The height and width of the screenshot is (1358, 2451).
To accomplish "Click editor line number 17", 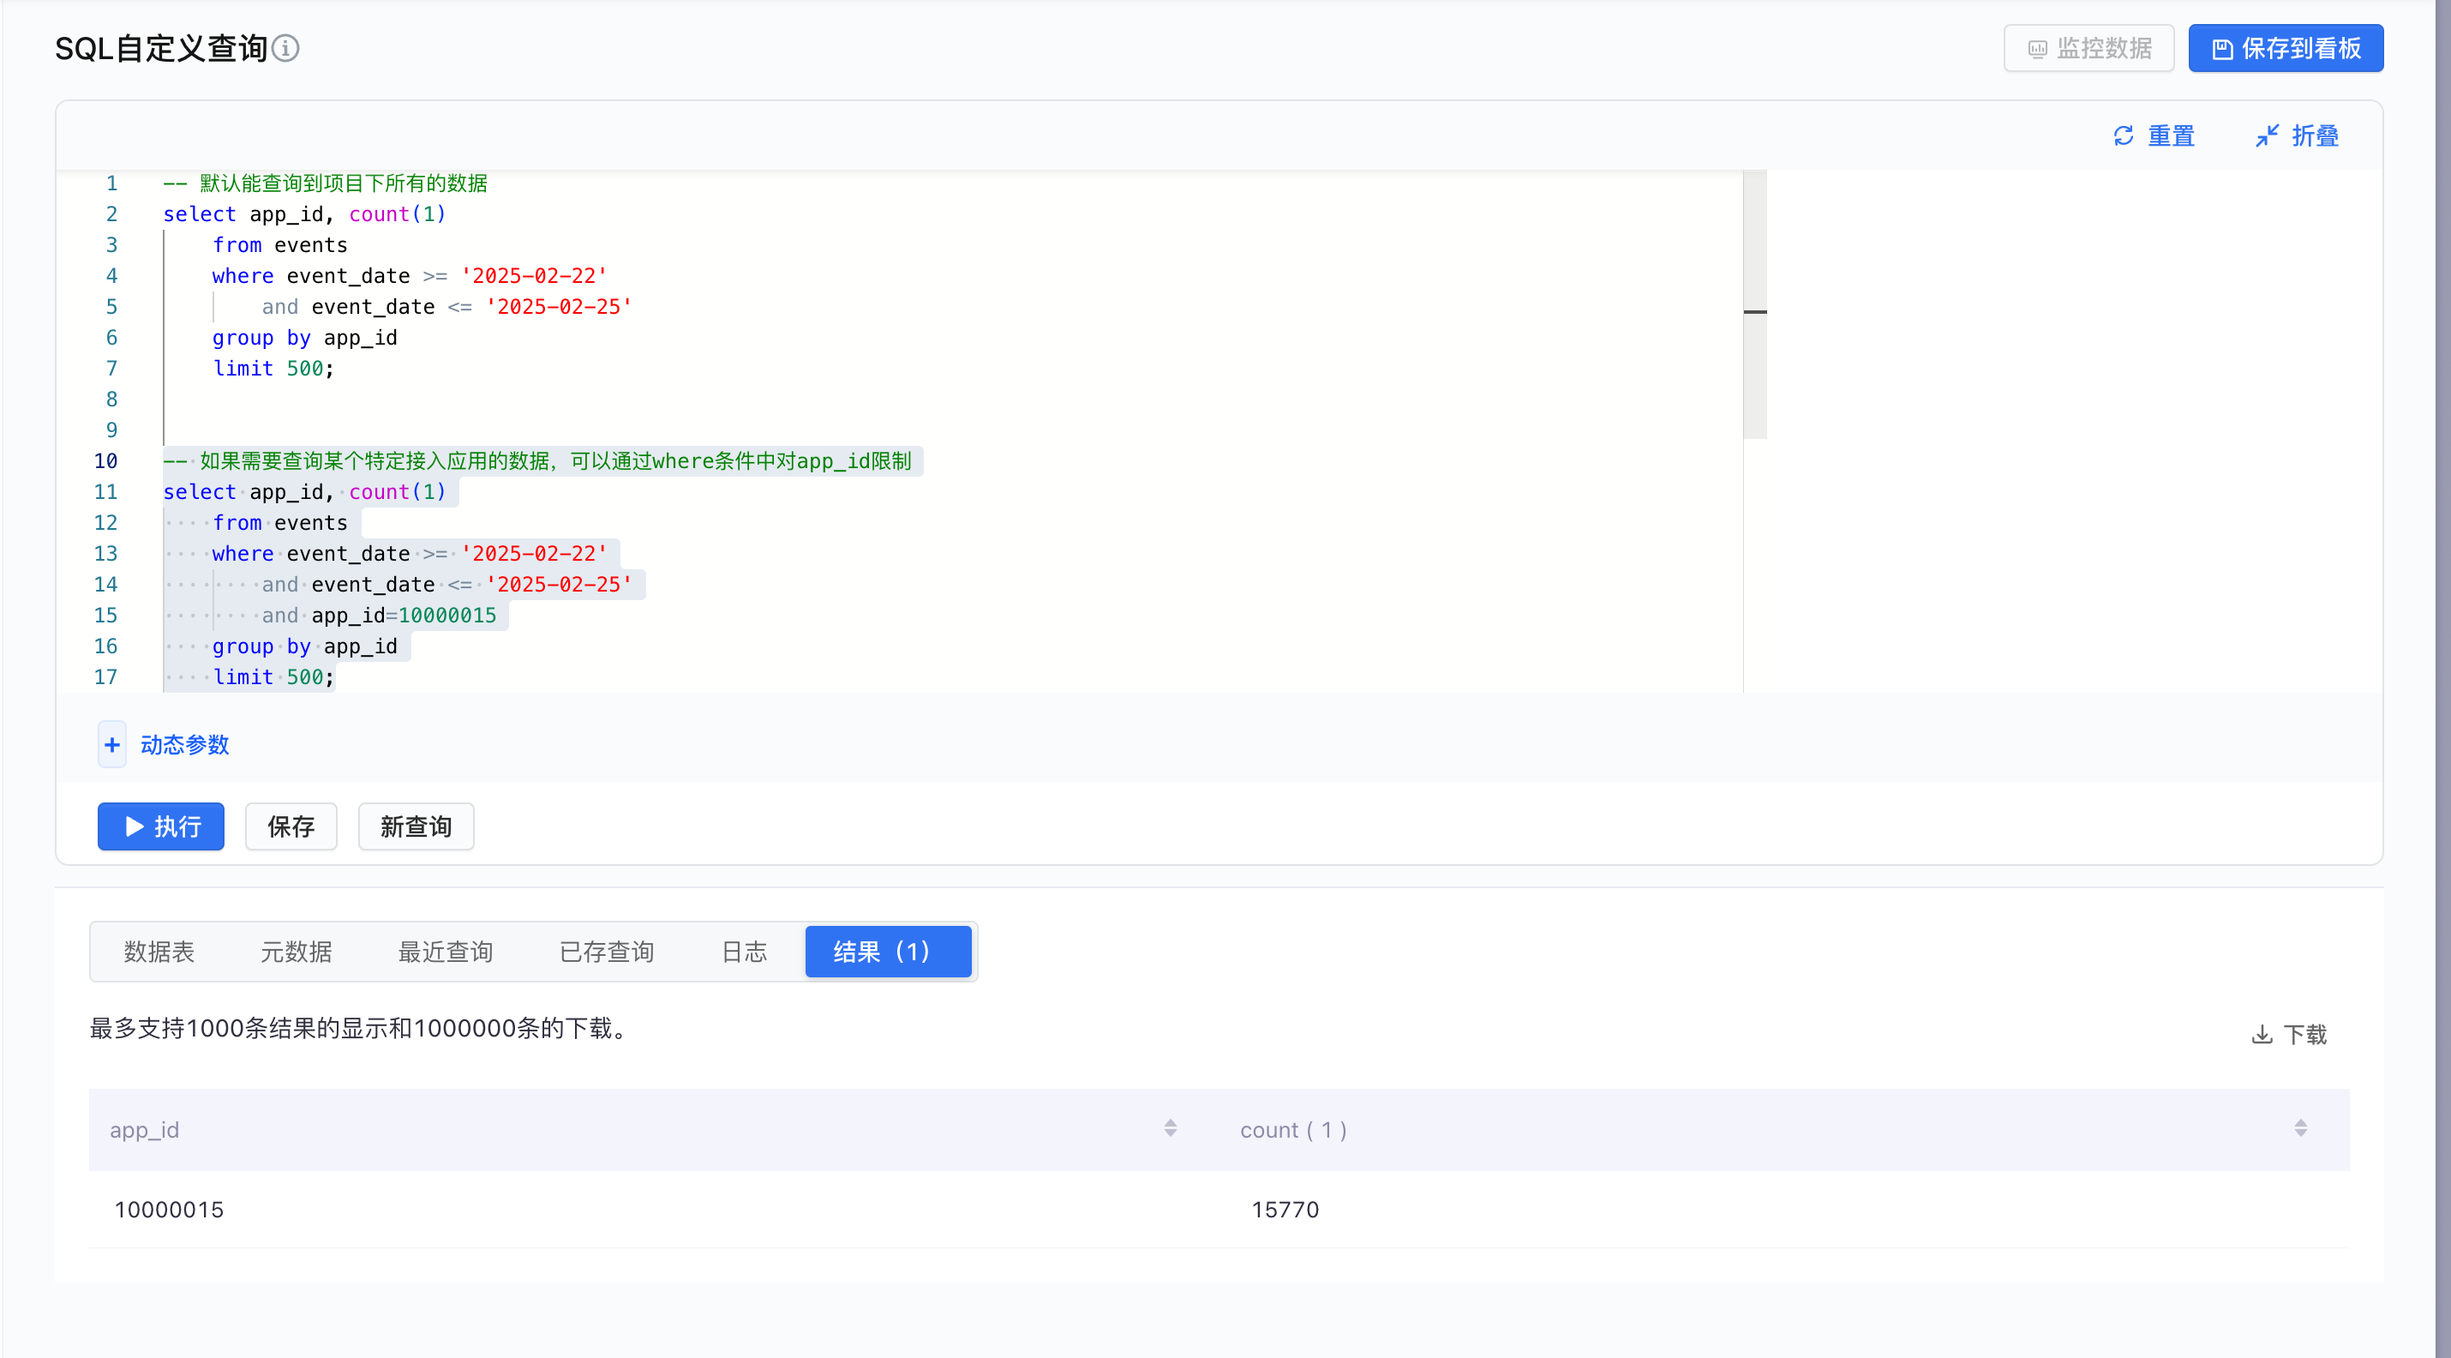I will 105,676.
